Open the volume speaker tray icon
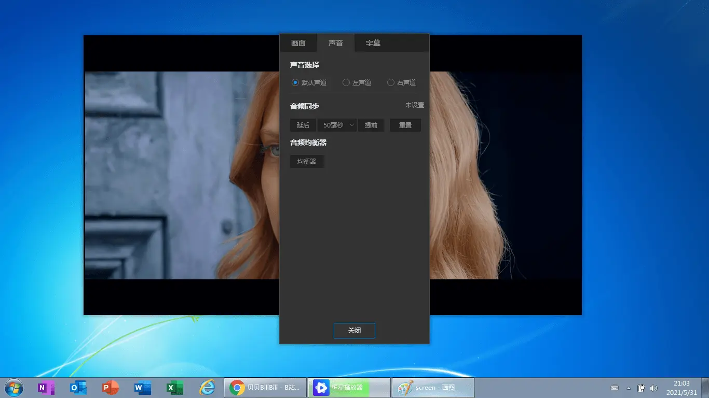Screen dimensions: 709x398 tap(654, 388)
